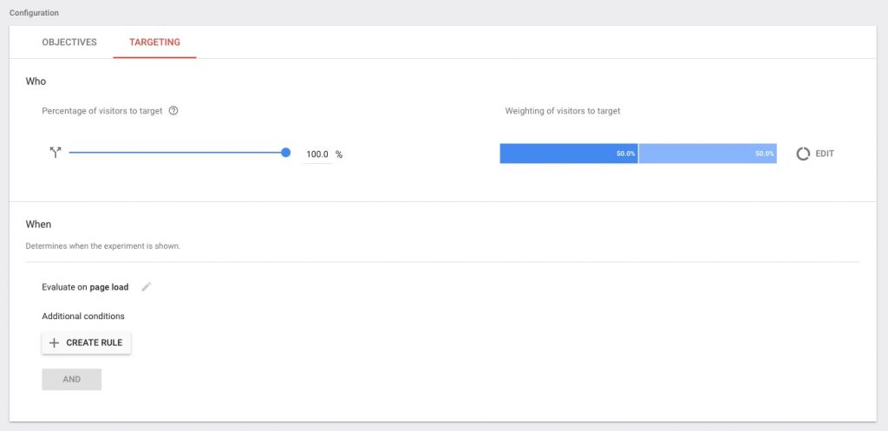888x431 pixels.
Task: Click the visitor percentage slider handle
Action: 286,153
